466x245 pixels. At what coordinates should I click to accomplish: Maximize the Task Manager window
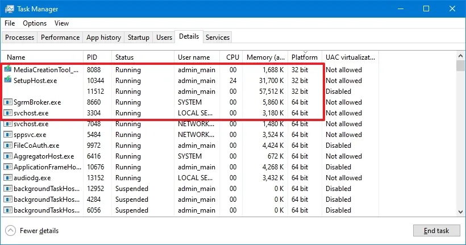click(x=426, y=9)
